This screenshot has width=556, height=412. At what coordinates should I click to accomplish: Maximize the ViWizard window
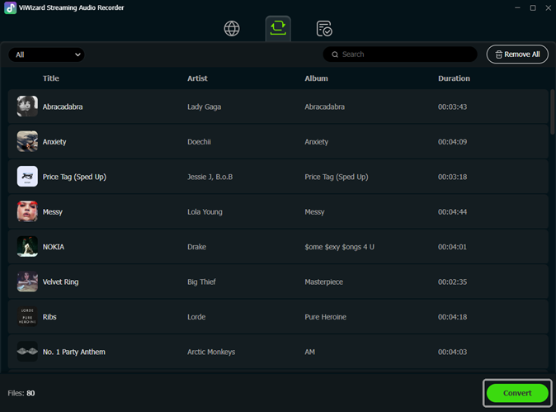click(533, 7)
